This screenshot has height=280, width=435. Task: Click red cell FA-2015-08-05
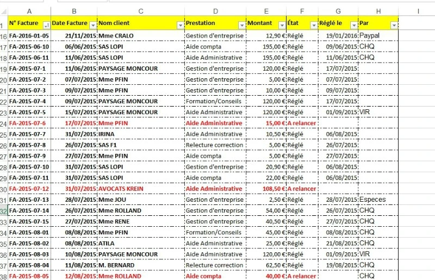[29, 276]
